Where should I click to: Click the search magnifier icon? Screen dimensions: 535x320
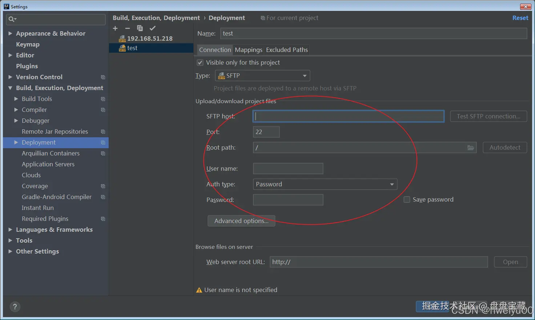[12, 19]
